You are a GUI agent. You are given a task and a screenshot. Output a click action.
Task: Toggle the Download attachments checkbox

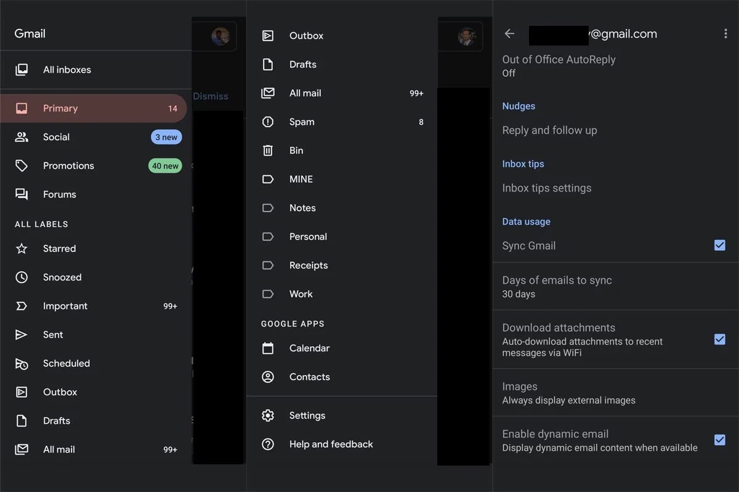click(719, 339)
